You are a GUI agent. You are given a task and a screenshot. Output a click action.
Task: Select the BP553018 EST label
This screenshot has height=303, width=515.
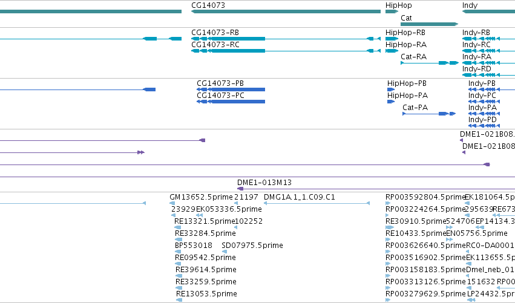point(194,246)
